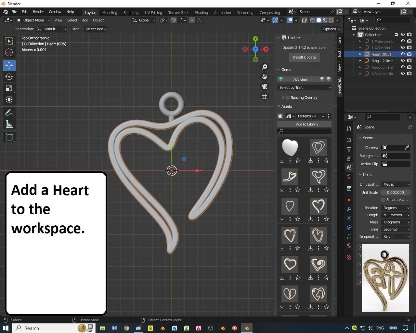
Task: Click the Install Update button
Action: [x=304, y=57]
